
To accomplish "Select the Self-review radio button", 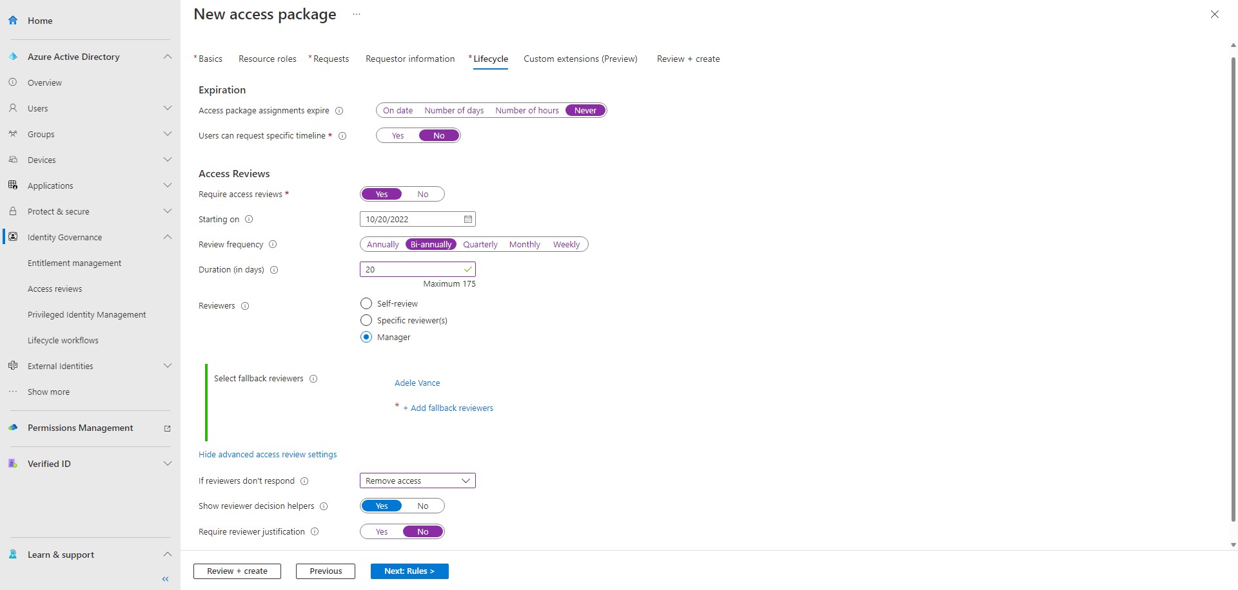I will click(x=366, y=303).
